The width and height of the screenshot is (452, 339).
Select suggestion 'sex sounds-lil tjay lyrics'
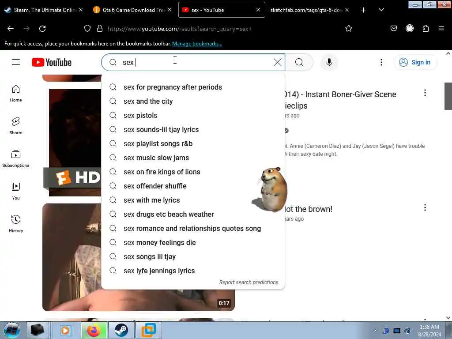point(193,130)
